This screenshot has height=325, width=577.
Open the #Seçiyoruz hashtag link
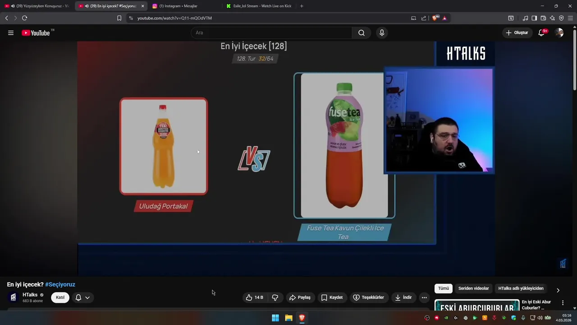click(x=60, y=284)
